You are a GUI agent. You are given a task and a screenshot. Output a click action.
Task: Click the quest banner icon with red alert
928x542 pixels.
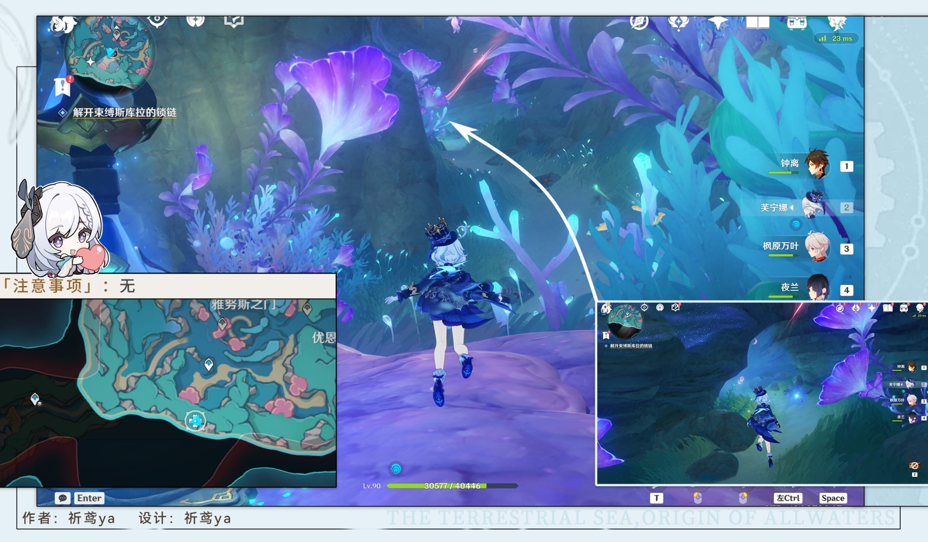63,86
